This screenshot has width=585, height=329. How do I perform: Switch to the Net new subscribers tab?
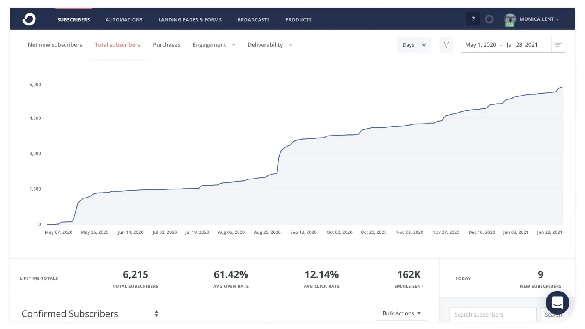pos(55,44)
